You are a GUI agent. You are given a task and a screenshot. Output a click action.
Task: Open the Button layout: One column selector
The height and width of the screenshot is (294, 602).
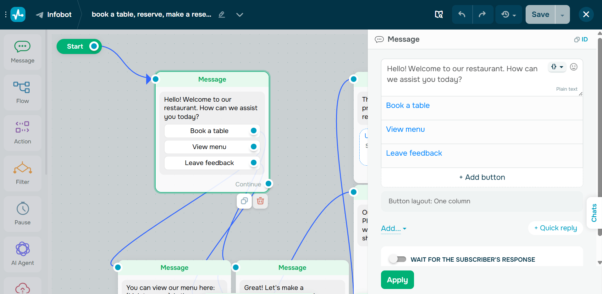482,201
